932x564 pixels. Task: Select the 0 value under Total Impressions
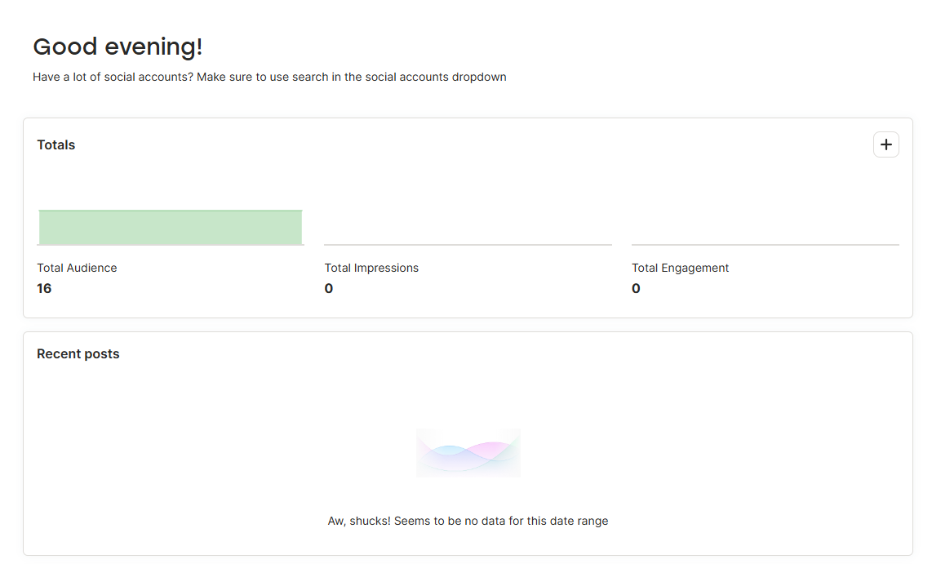tap(329, 289)
